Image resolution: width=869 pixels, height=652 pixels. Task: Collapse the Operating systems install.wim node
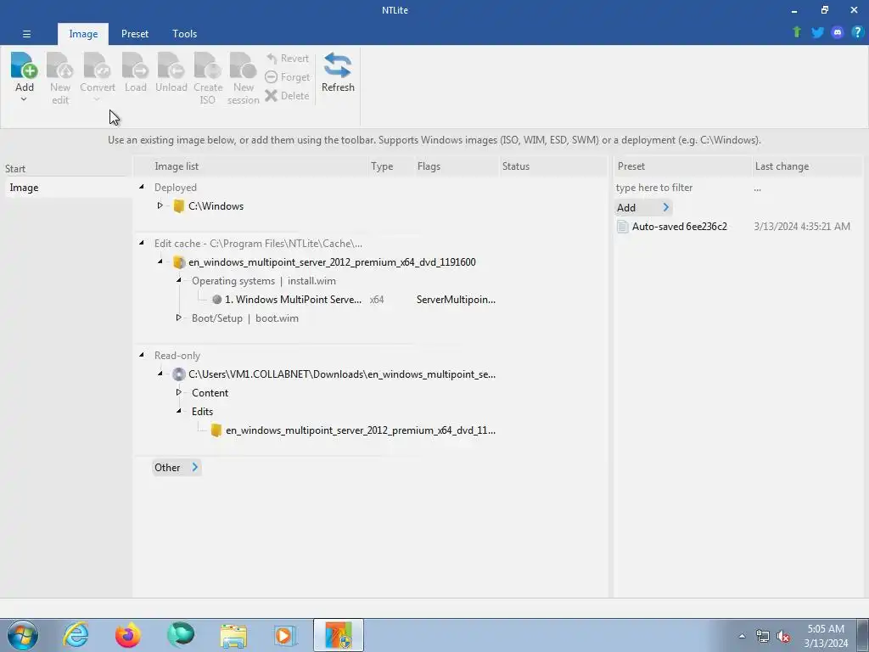178,280
